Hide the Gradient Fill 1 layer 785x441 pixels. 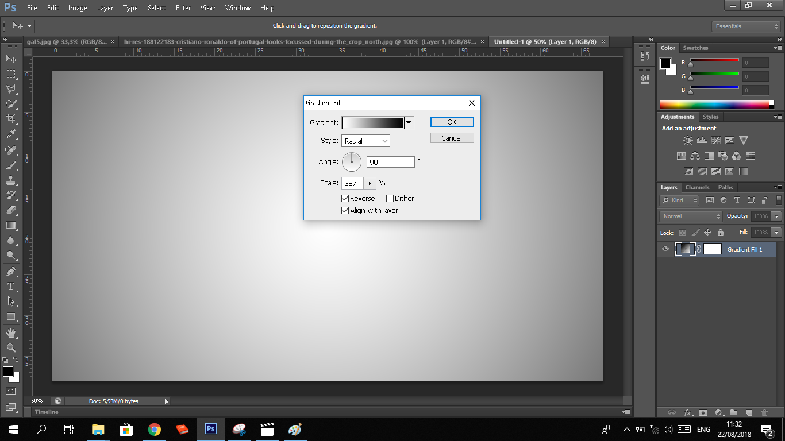[x=665, y=249]
